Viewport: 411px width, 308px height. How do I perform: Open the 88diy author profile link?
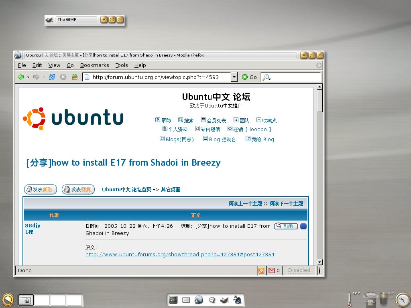click(x=33, y=225)
